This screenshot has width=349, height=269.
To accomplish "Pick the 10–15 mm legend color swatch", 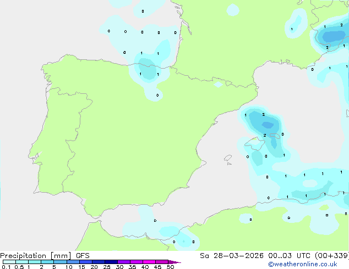I will [x=73, y=262].
